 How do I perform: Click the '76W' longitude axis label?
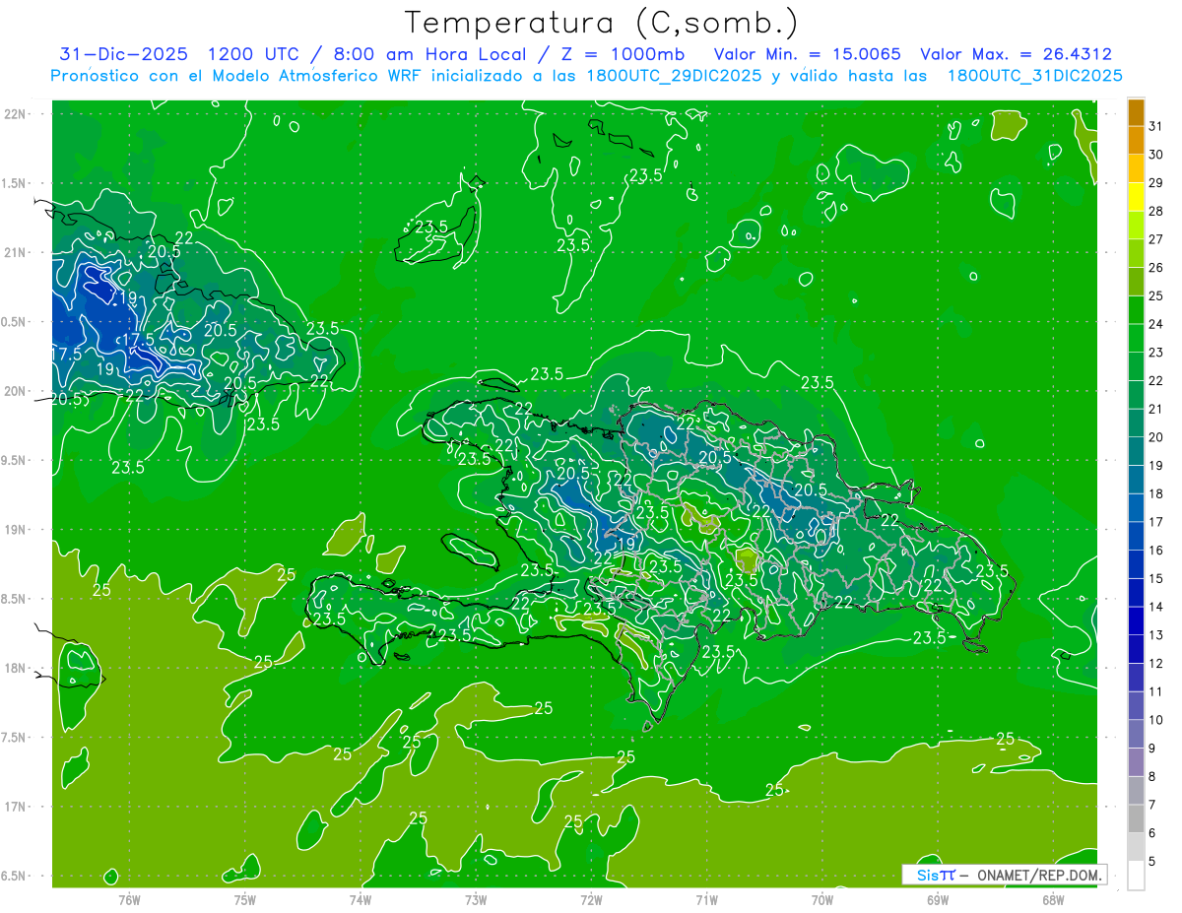[x=129, y=900]
